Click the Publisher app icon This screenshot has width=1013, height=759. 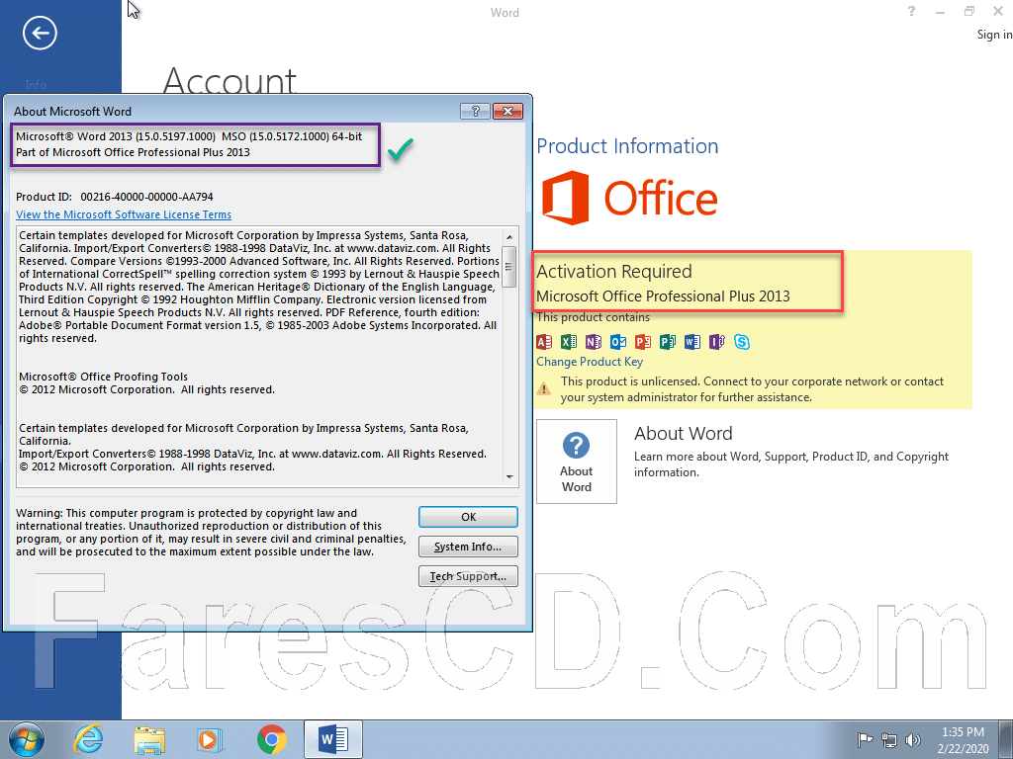668,341
